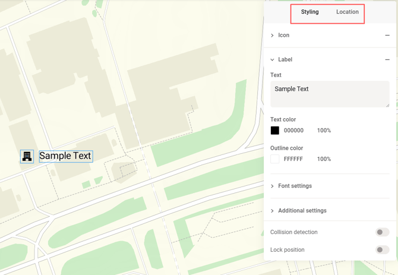The height and width of the screenshot is (275, 398).
Task: Expand Additional settings section
Action: pos(302,211)
